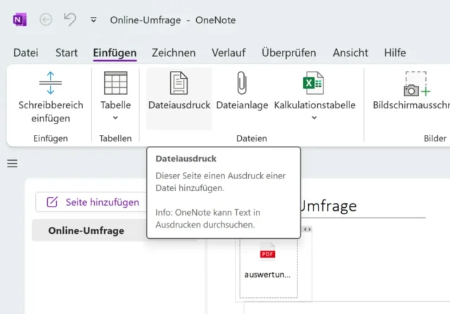The width and height of the screenshot is (450, 314).
Task: Click the OneNote app logo icon
Action: pos(20,20)
